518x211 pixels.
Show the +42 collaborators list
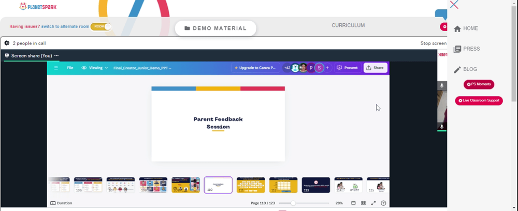287,68
